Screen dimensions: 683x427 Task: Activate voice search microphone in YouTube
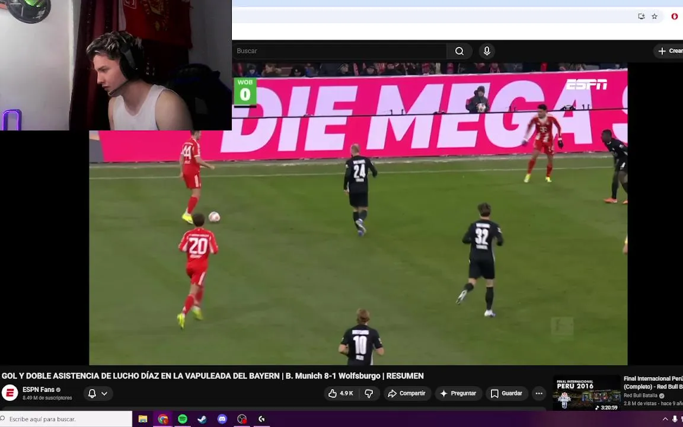point(487,51)
